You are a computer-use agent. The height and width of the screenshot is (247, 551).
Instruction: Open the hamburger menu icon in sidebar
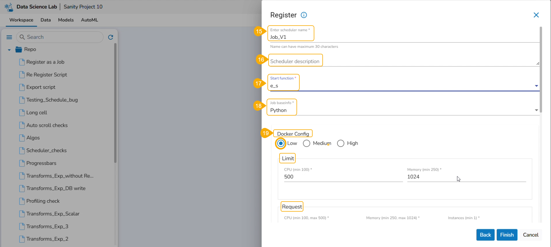pos(9,37)
